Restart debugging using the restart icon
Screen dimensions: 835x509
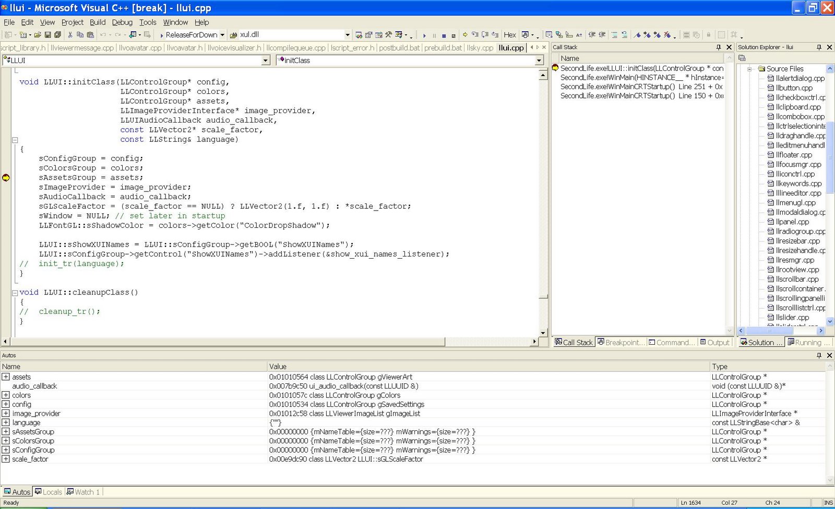[x=454, y=35]
